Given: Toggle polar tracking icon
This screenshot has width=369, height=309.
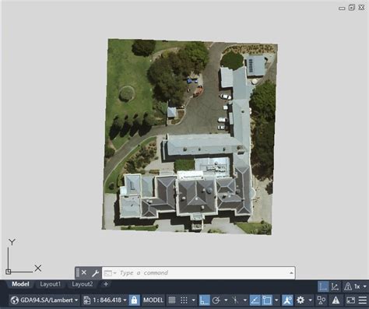Looking at the screenshot, I should [216, 300].
